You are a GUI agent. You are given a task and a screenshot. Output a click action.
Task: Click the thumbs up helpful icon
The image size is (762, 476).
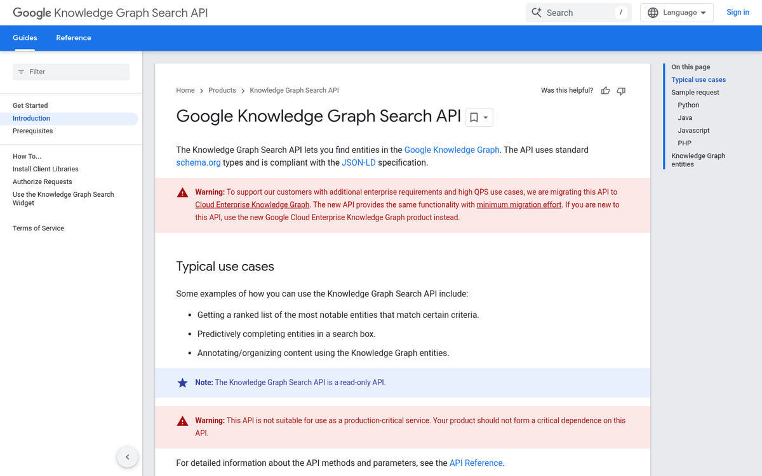605,91
